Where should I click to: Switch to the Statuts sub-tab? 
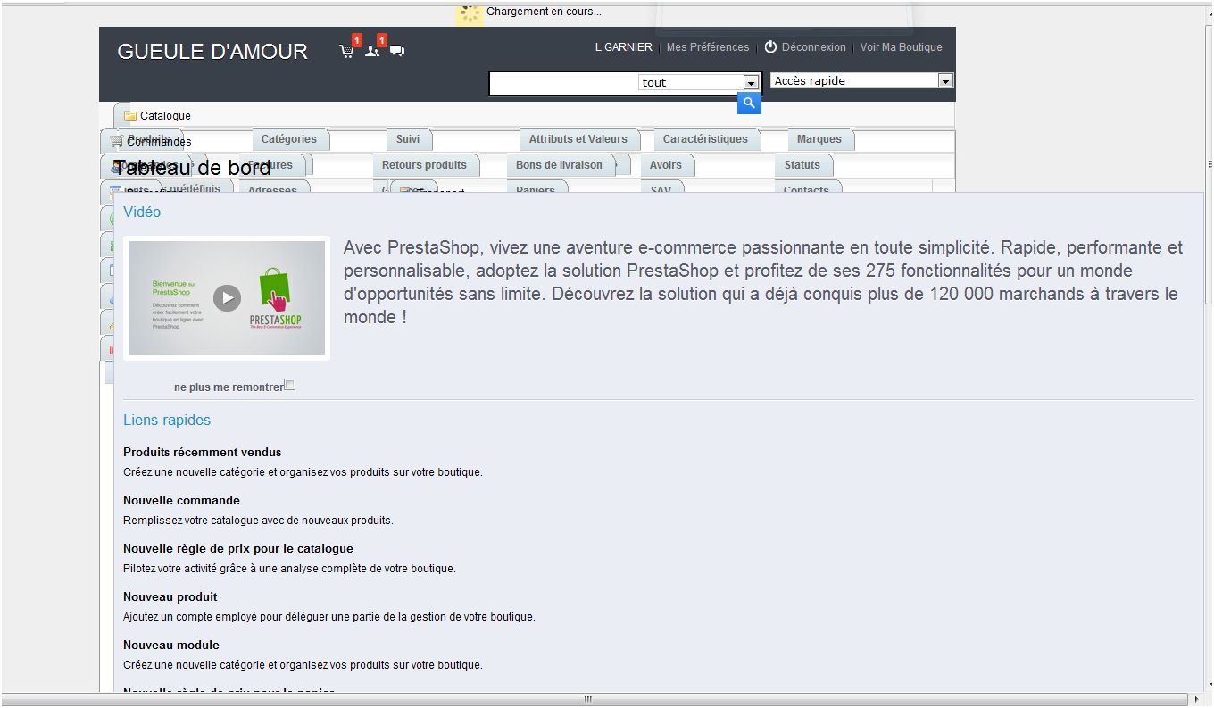tap(802, 165)
